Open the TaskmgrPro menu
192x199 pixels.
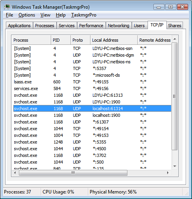[84, 15]
